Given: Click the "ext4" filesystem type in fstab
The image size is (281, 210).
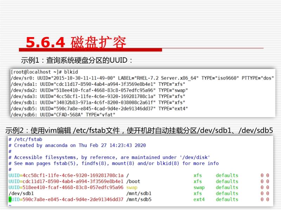Looking at the screenshot, I should pos(199,199).
